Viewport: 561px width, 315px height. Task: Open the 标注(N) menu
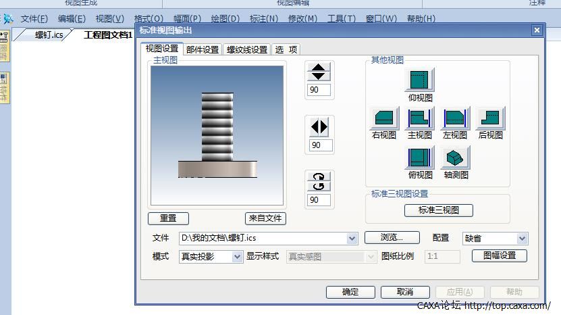point(264,19)
